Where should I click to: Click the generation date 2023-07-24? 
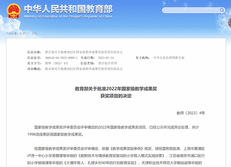[x=106, y=58]
